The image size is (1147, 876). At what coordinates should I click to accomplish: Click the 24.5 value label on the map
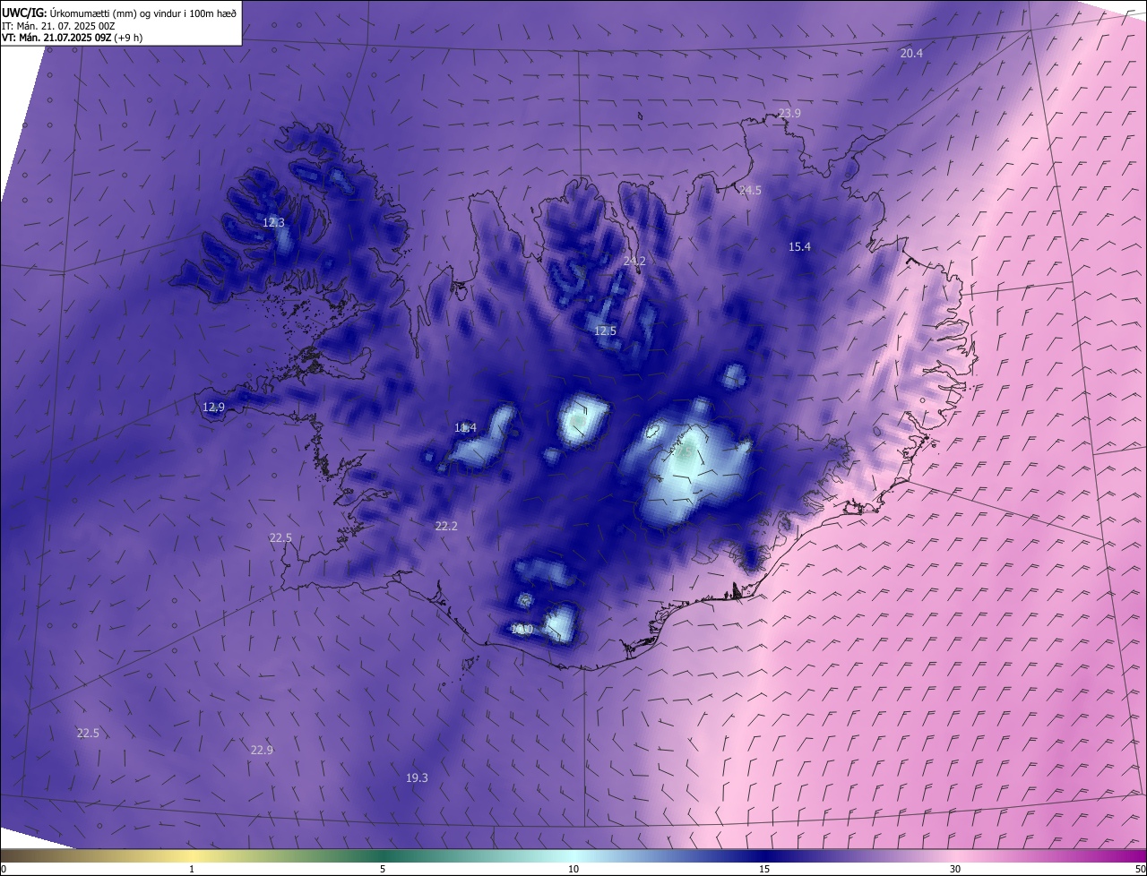[750, 191]
